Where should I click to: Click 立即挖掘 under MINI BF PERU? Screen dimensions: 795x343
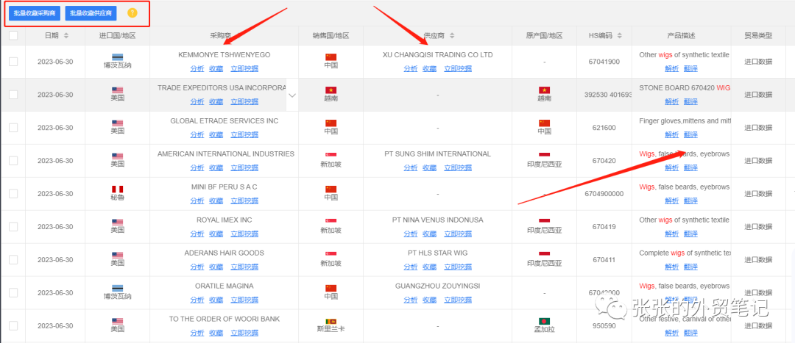[x=244, y=201]
